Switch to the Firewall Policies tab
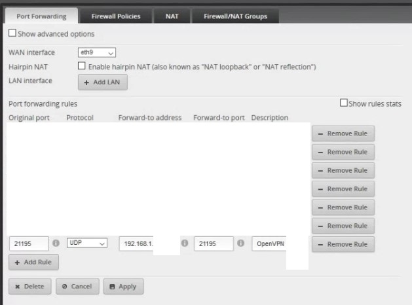The image size is (412, 305). [x=115, y=16]
